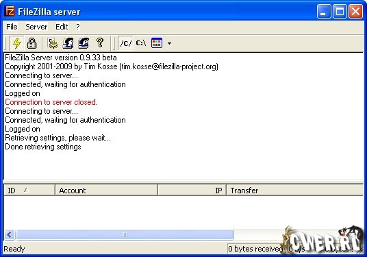Click the 'Copyright 2001-2009 by Tim Kosse' line
This screenshot has height=257, width=367.
[112, 66]
